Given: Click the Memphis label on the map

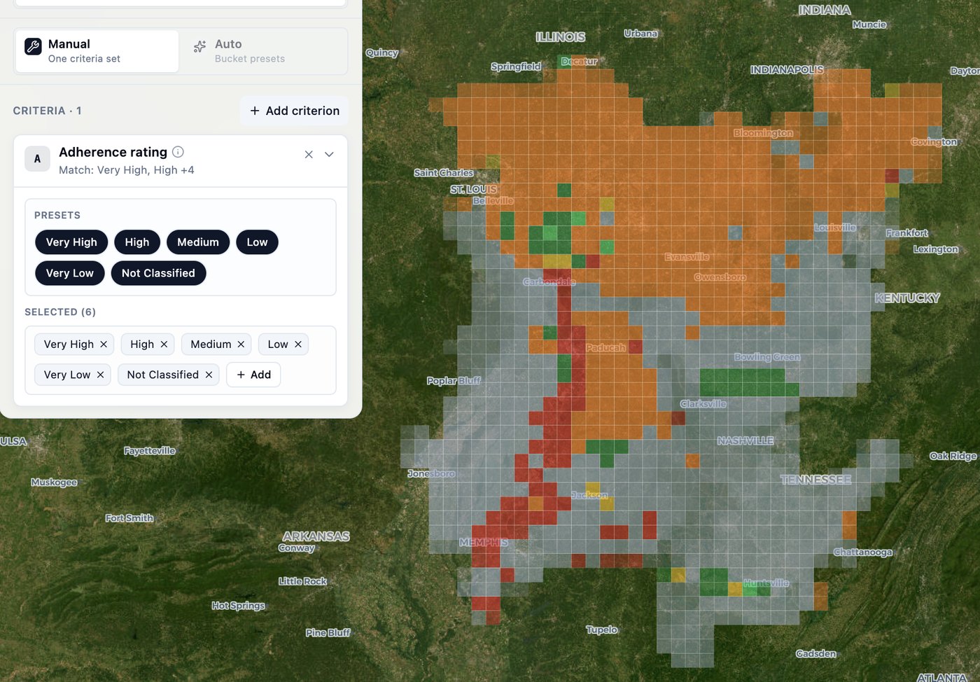Looking at the screenshot, I should click(x=484, y=542).
